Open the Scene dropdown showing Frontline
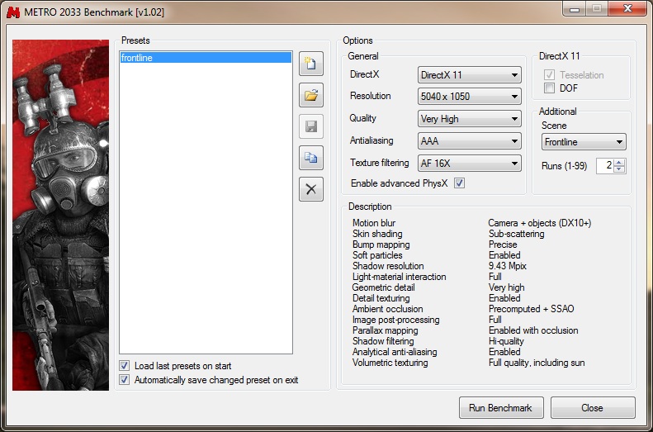 583,142
